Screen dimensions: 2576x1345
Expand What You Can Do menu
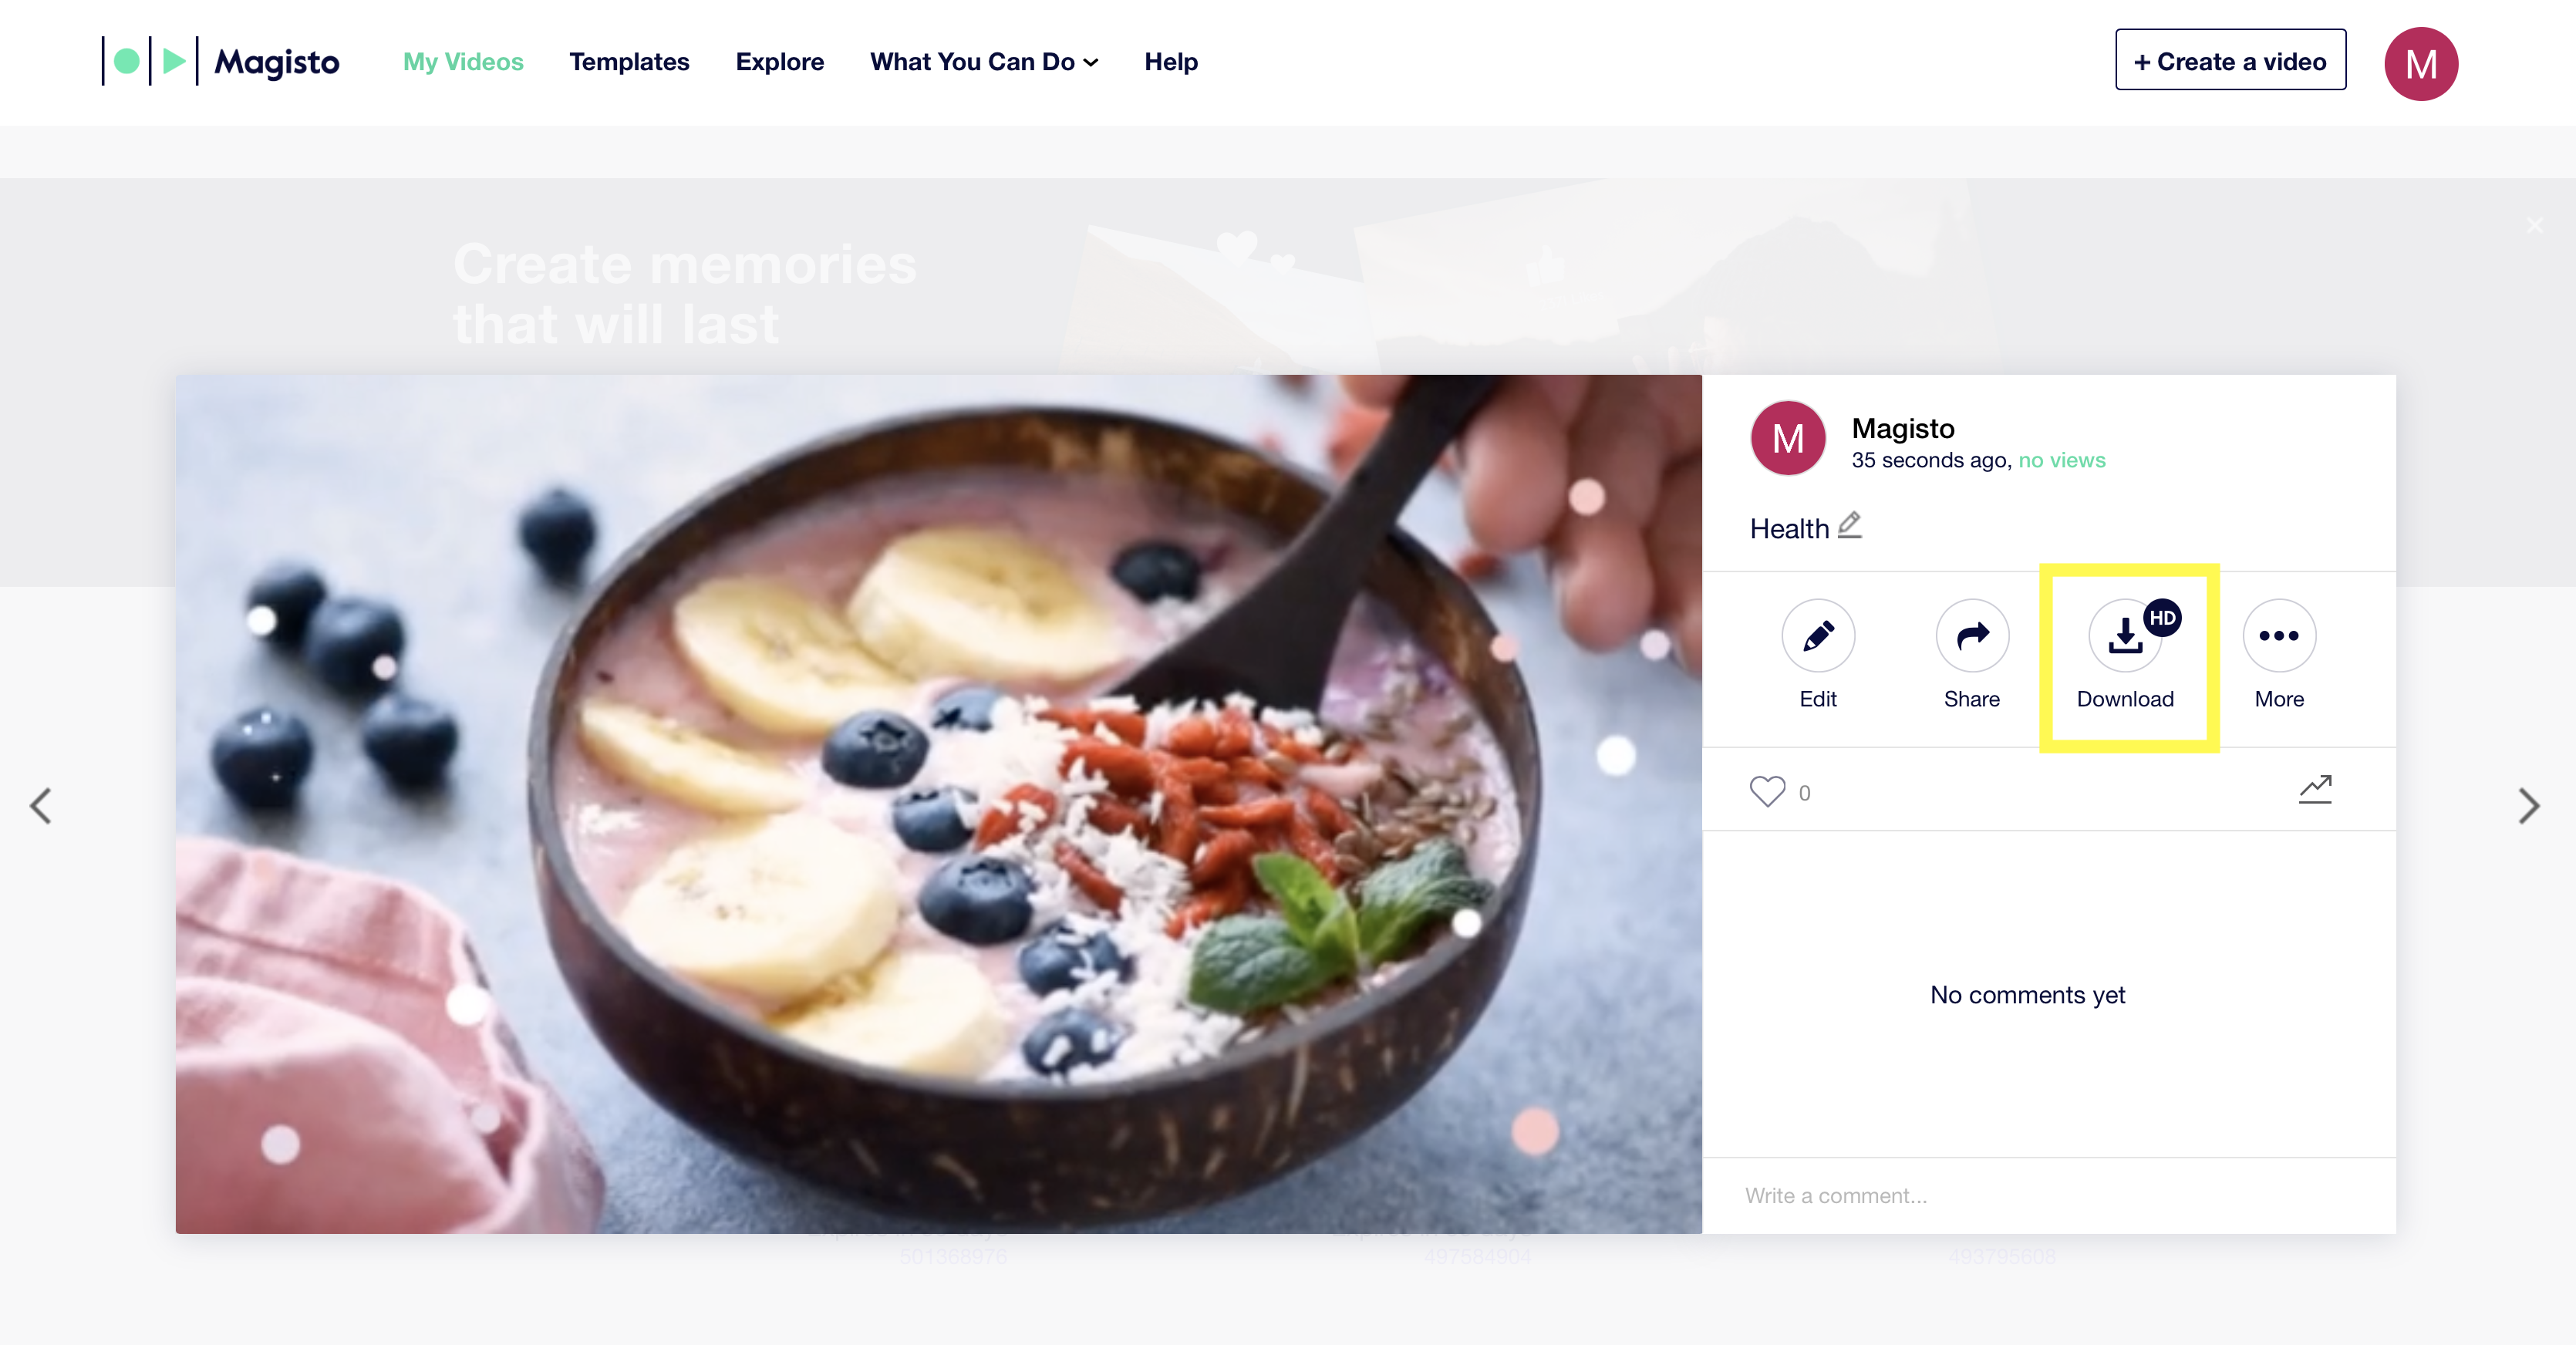point(984,62)
